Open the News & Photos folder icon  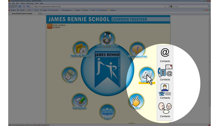[x=80, y=49]
